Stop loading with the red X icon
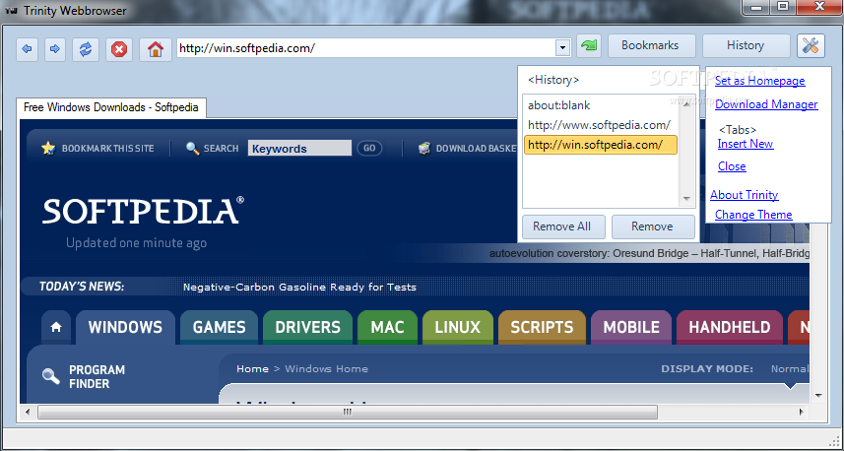Viewport: 844px width, 451px height. tap(119, 49)
